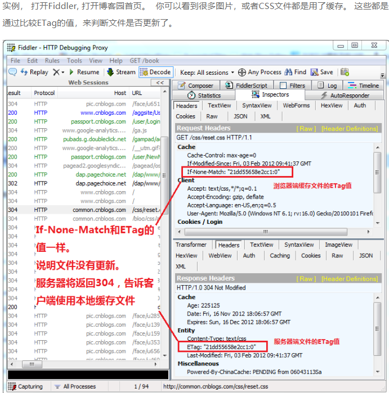Image resolution: width=389 pixels, height=393 pixels.
Task: Click the black QuickExec command box
Action: coord(88,374)
